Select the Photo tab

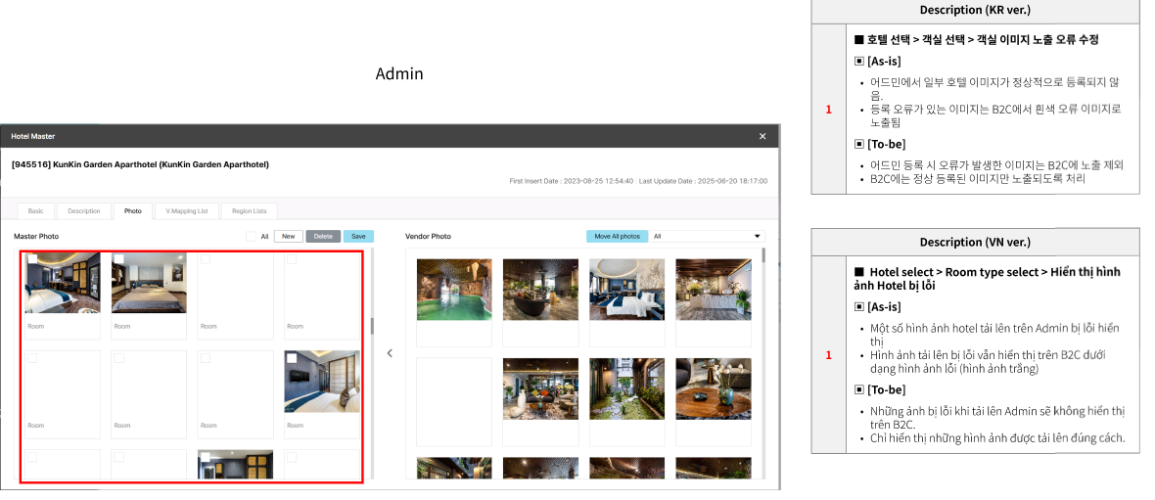pos(132,211)
